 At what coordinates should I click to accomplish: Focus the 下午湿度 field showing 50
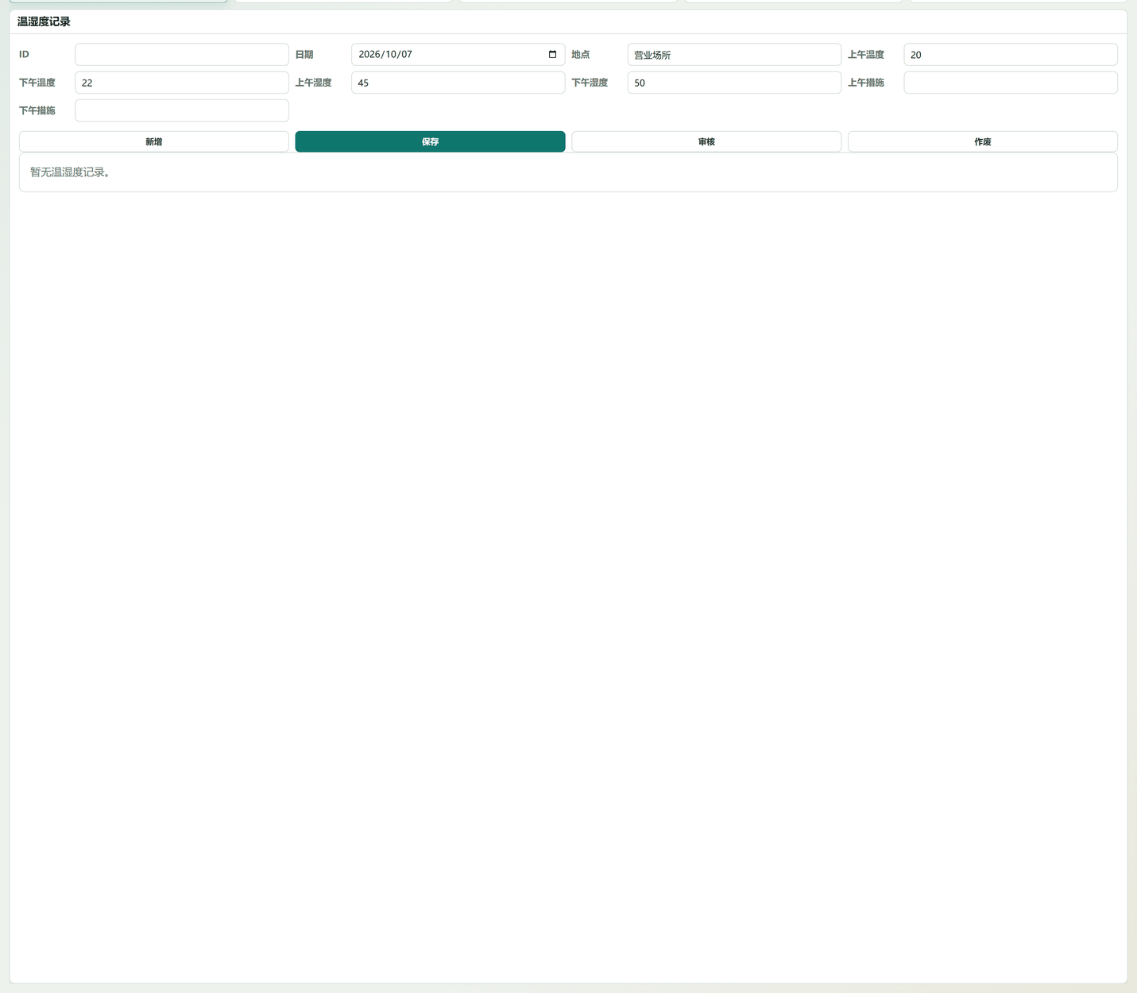click(734, 83)
